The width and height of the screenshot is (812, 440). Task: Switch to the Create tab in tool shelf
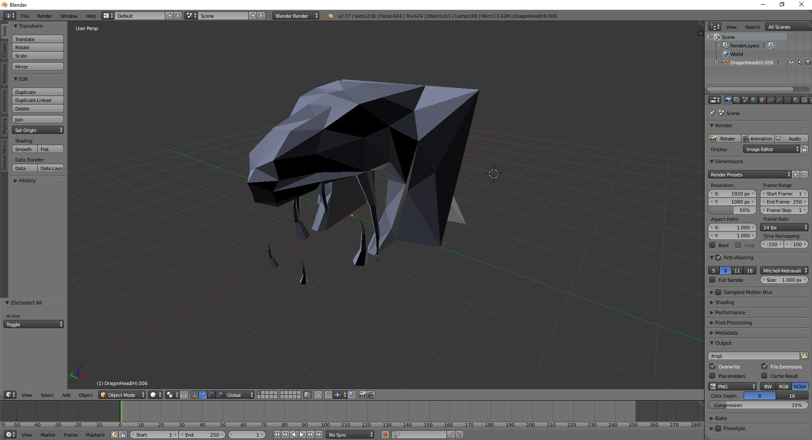pyautogui.click(x=5, y=50)
